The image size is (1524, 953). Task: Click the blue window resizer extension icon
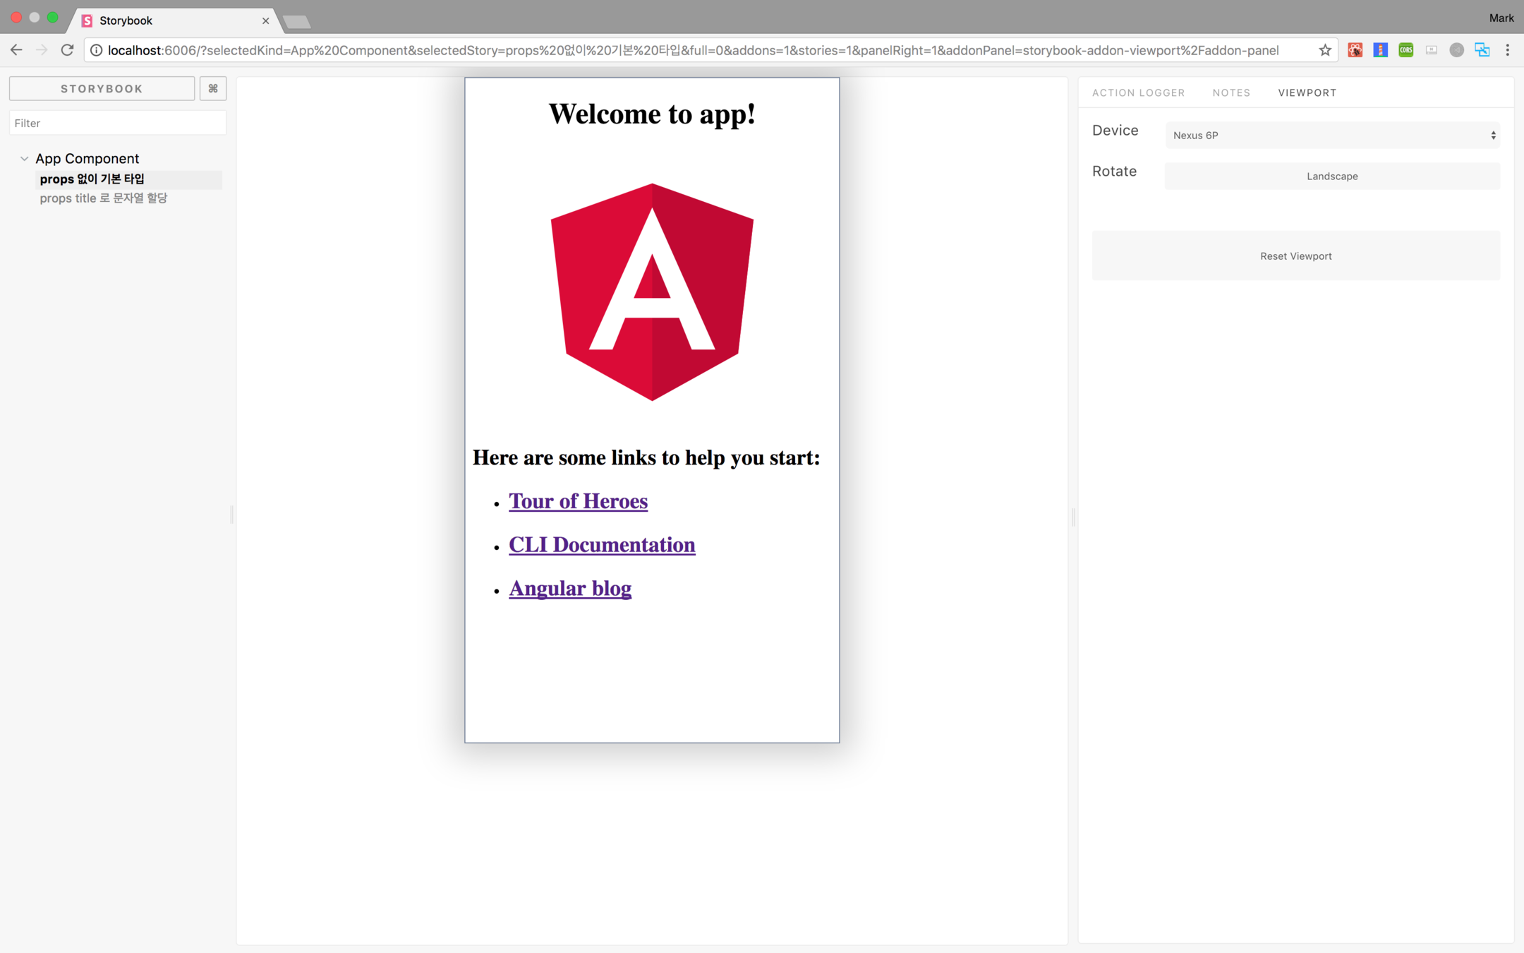[x=1482, y=50]
